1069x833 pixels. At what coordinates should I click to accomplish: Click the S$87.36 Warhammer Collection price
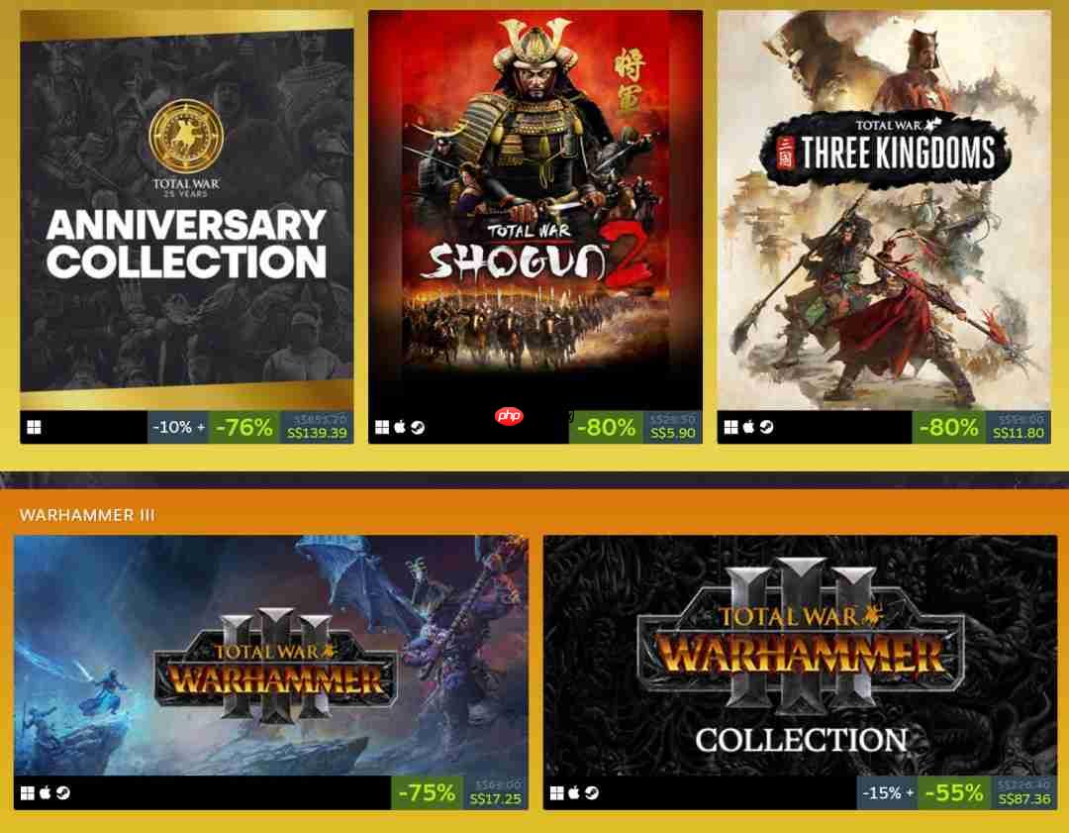point(1024,798)
